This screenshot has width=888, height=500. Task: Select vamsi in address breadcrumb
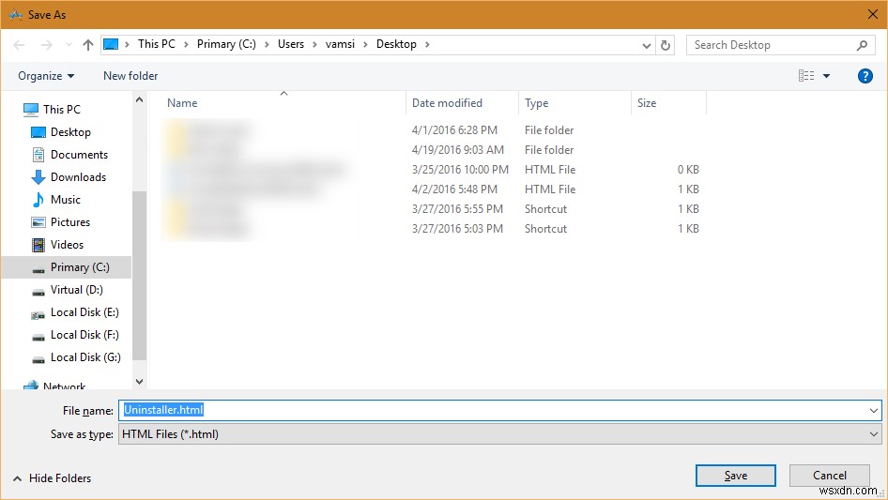click(x=340, y=44)
